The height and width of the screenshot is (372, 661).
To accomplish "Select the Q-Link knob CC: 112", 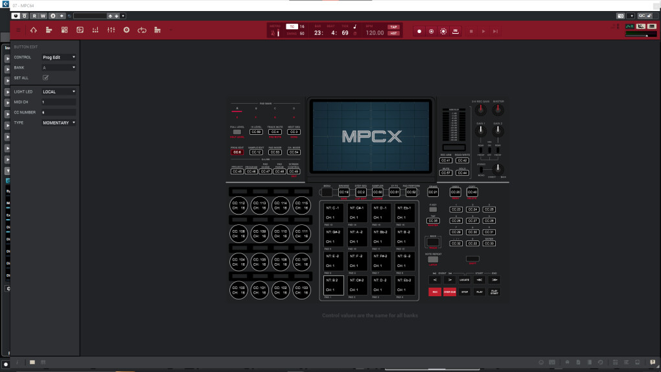I will (238, 205).
